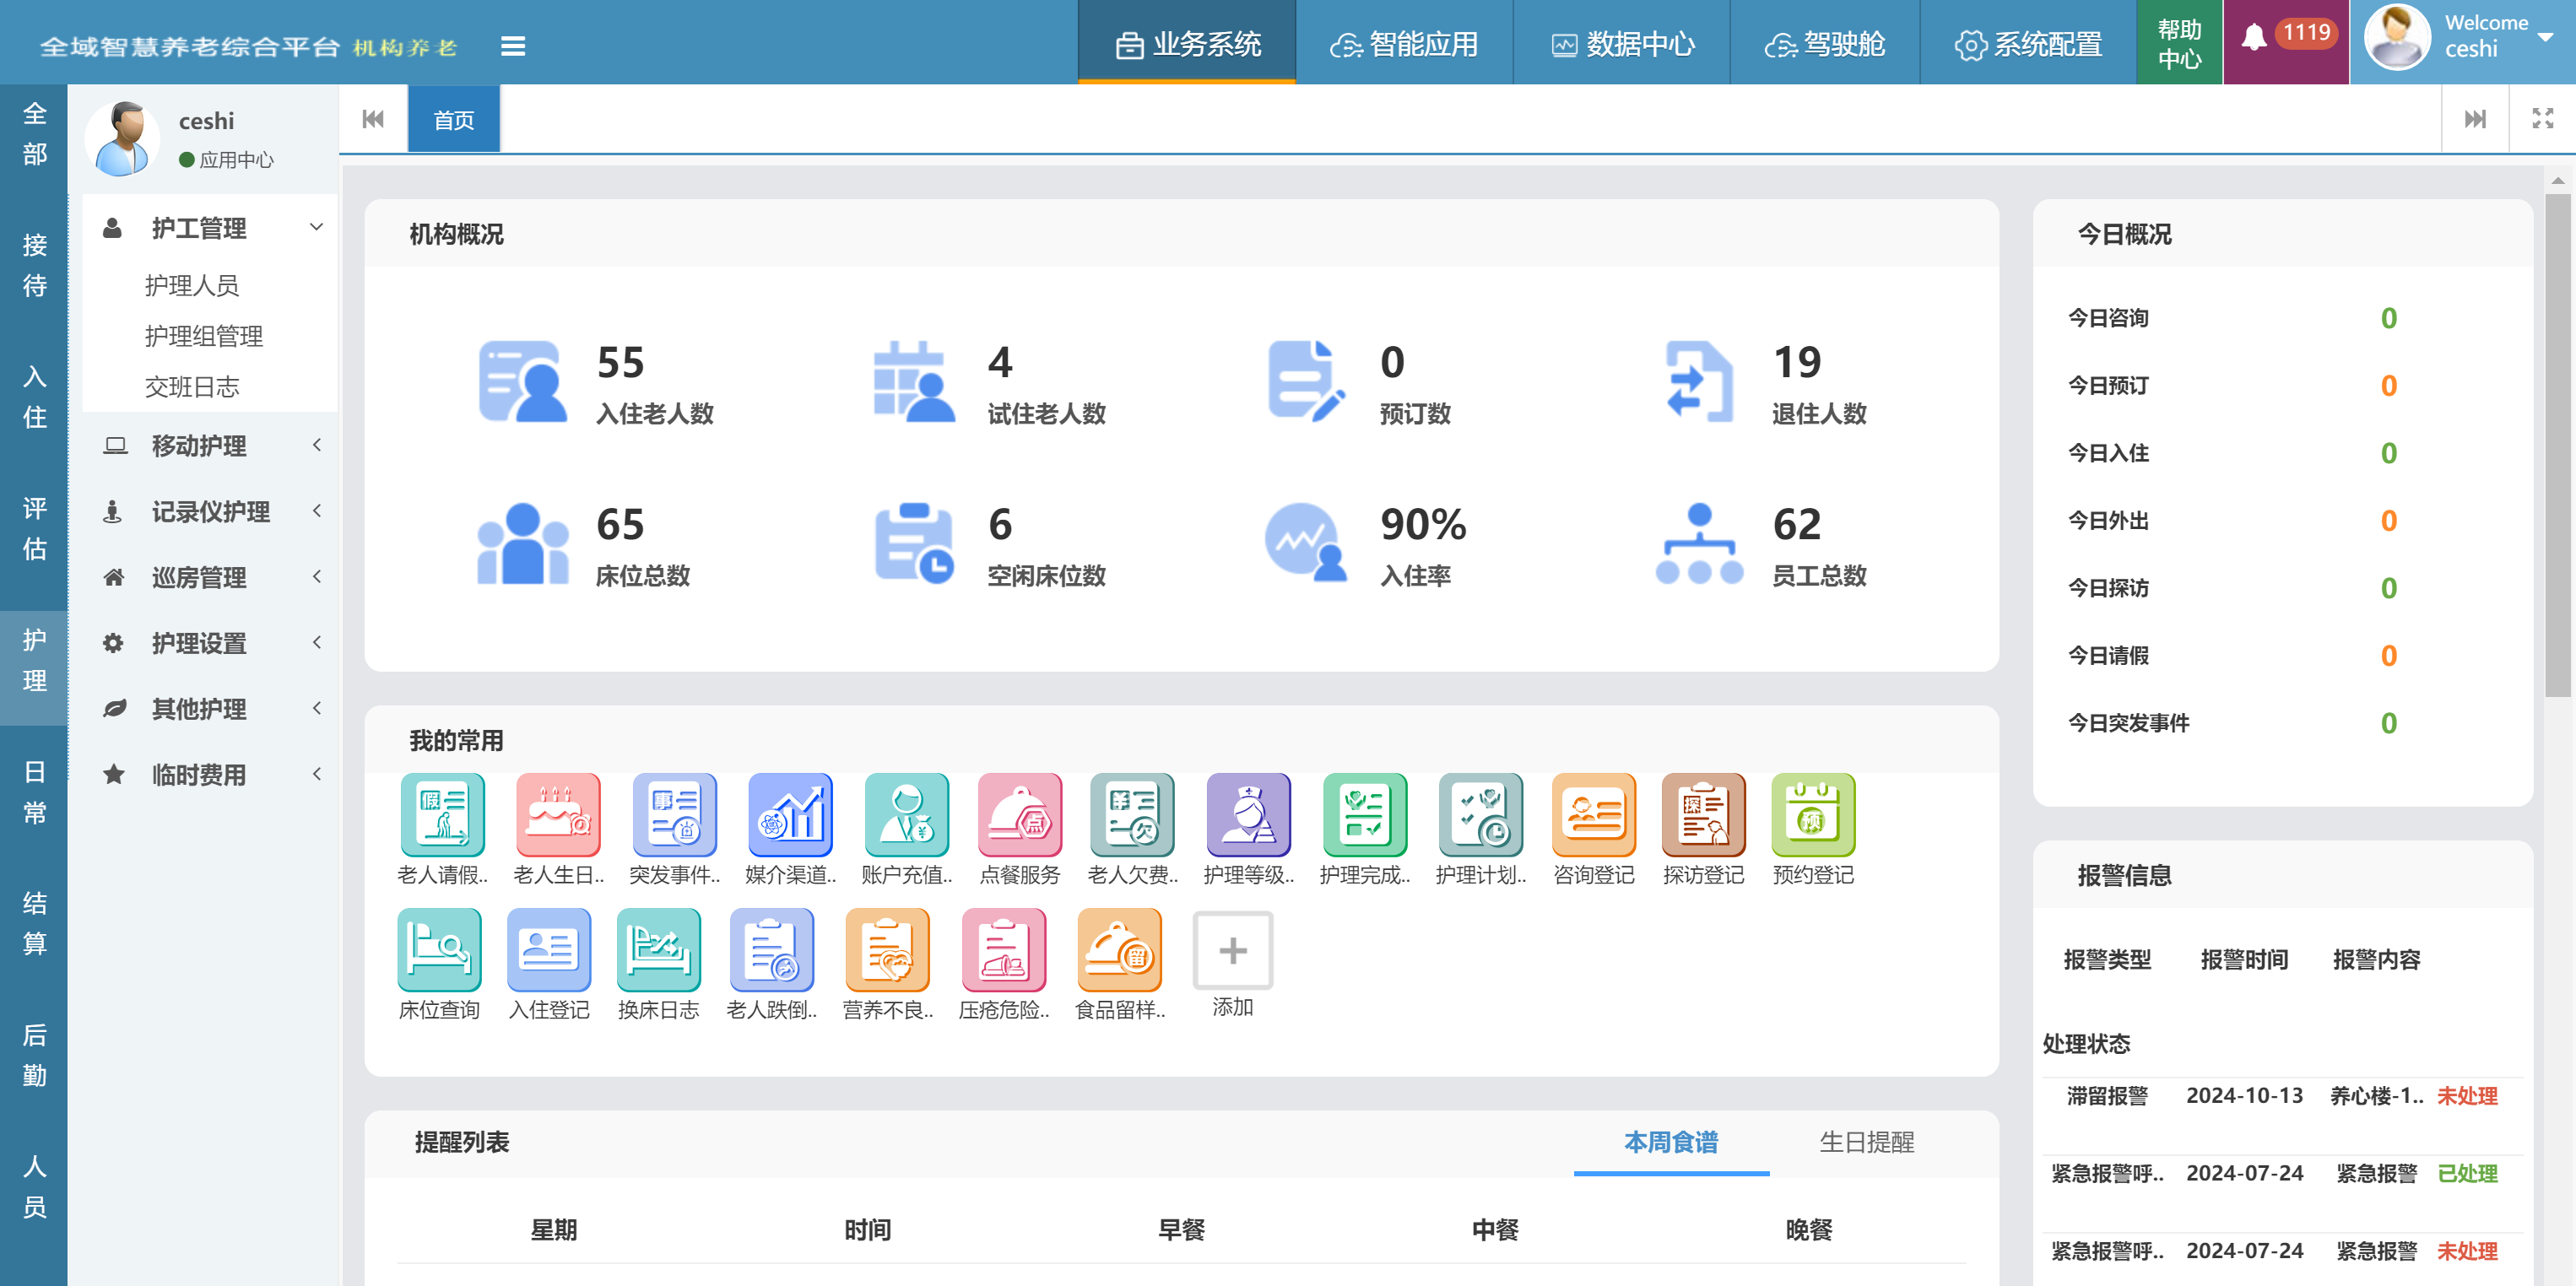Click the 空闲床位数 statistic icon
The height and width of the screenshot is (1286, 2576).
pyautogui.click(x=914, y=543)
